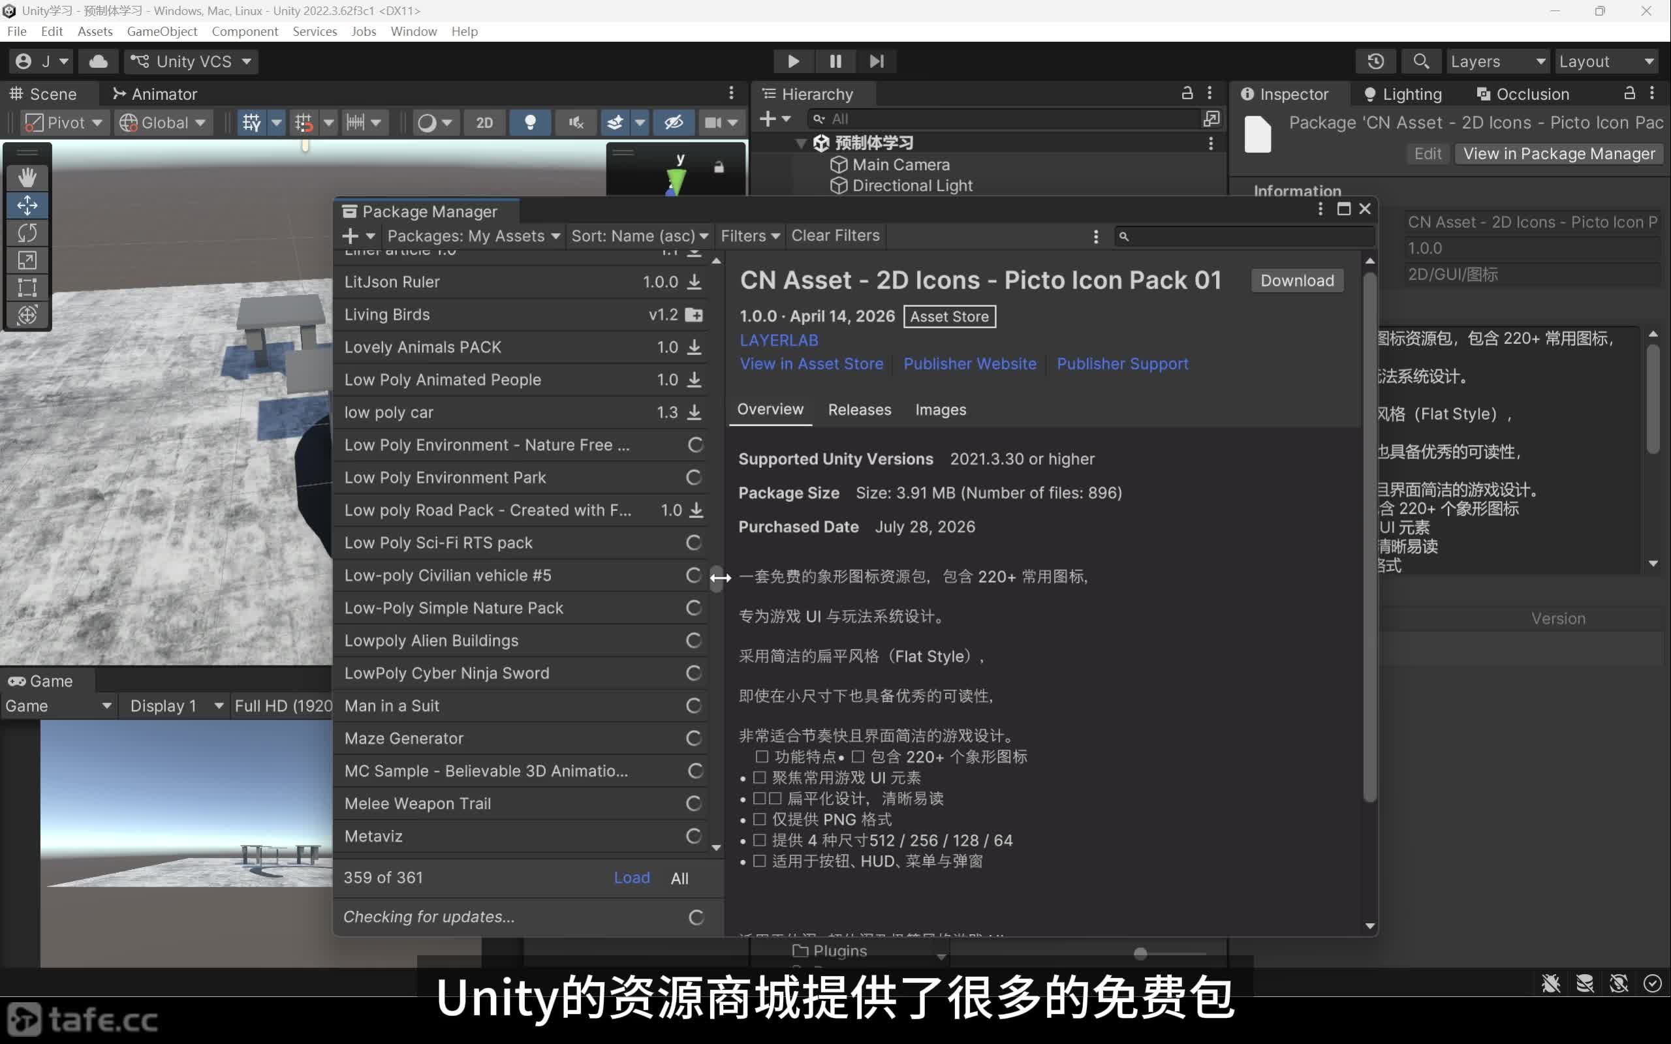The width and height of the screenshot is (1671, 1044).
Task: Open the Global rotation dropdown
Action: click(163, 123)
